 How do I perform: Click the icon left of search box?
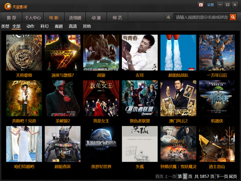point(168,17)
